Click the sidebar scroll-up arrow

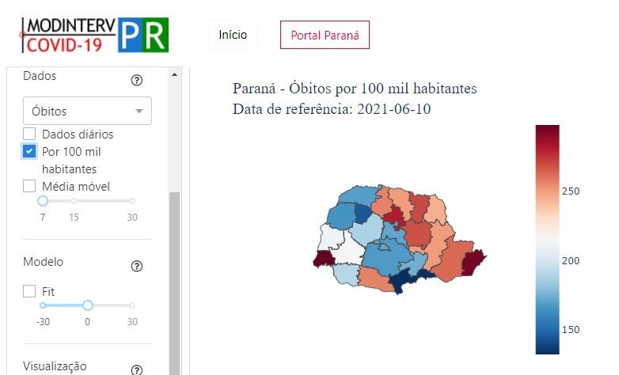(x=174, y=74)
